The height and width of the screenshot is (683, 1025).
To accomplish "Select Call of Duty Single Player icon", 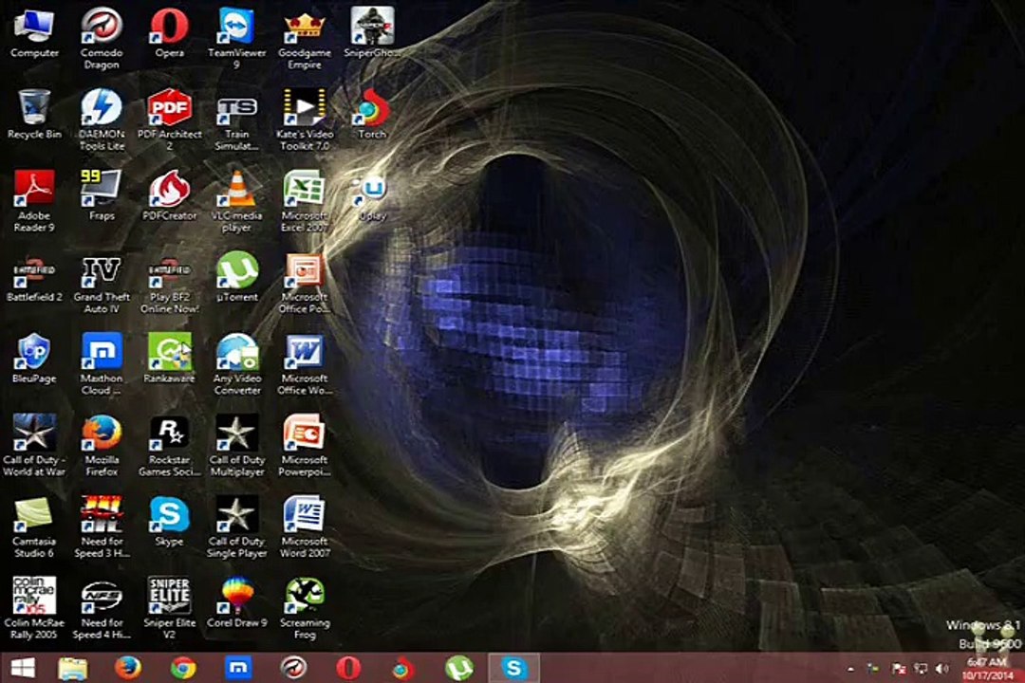I will 236,527.
